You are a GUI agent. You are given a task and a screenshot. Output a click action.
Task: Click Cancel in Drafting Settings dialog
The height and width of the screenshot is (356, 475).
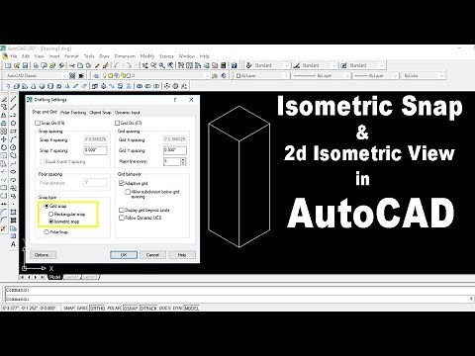click(x=152, y=255)
